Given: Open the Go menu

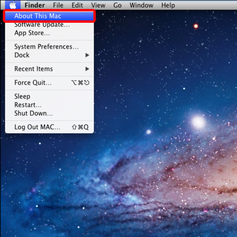Looking at the screenshot, I should tap(118, 5).
